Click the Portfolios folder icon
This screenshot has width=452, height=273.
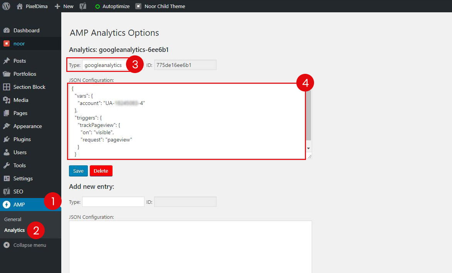(x=6, y=74)
